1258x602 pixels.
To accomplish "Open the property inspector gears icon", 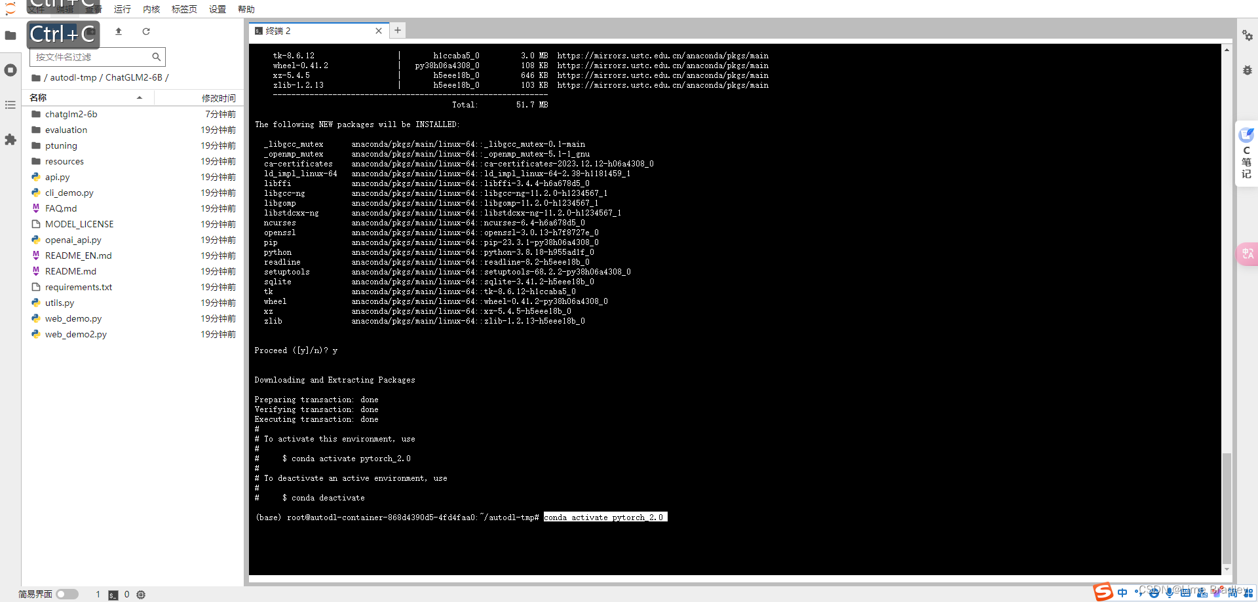I will [1247, 35].
